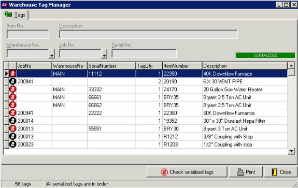Click the Serial No. input field
The image size is (298, 188).
144,53
